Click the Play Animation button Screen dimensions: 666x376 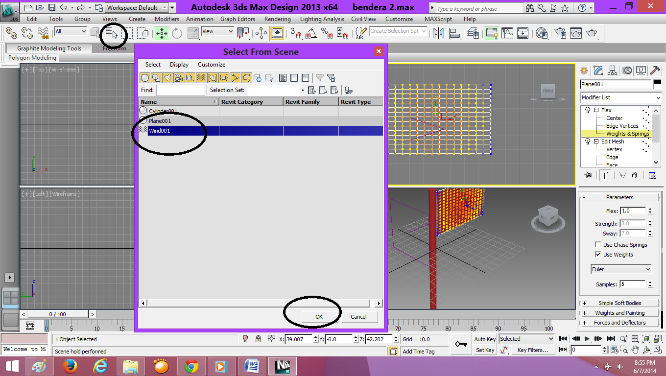(587, 339)
